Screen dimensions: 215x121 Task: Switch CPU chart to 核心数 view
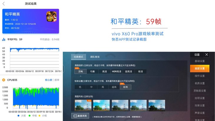49,80
